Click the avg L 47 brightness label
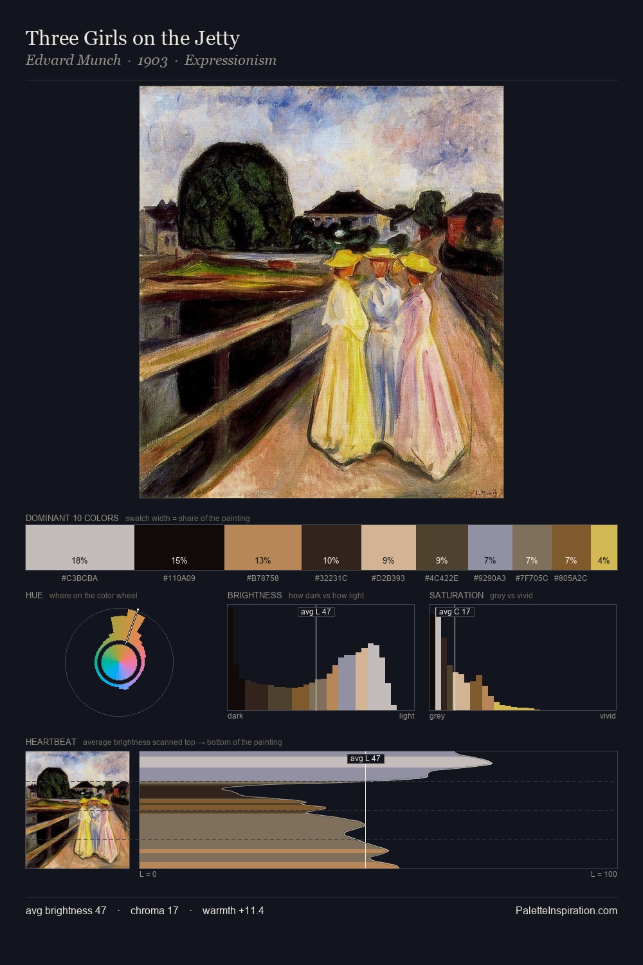This screenshot has width=643, height=965. click(316, 612)
